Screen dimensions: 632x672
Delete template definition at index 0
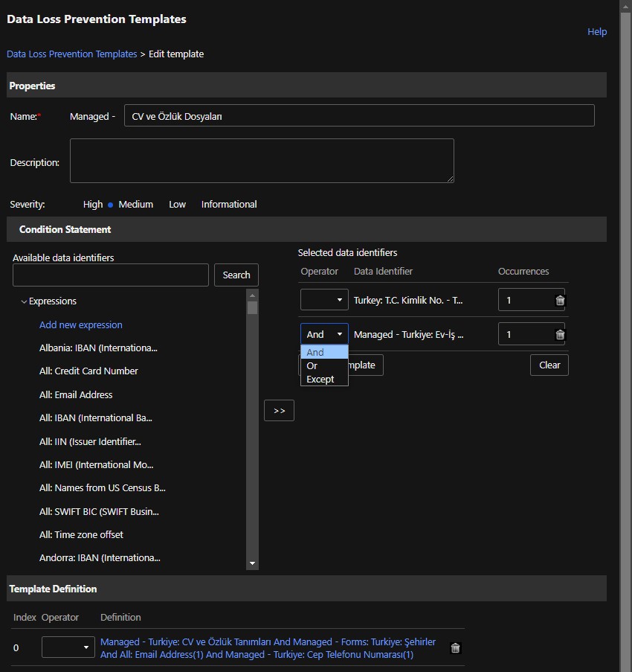click(455, 648)
